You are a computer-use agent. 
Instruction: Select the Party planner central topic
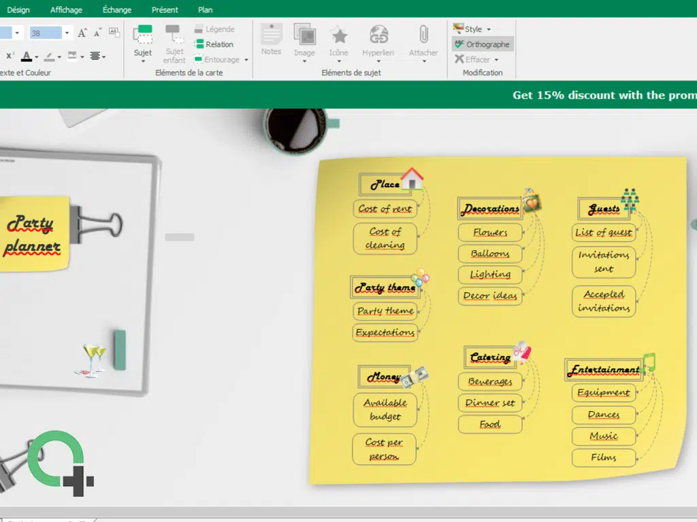click(33, 234)
